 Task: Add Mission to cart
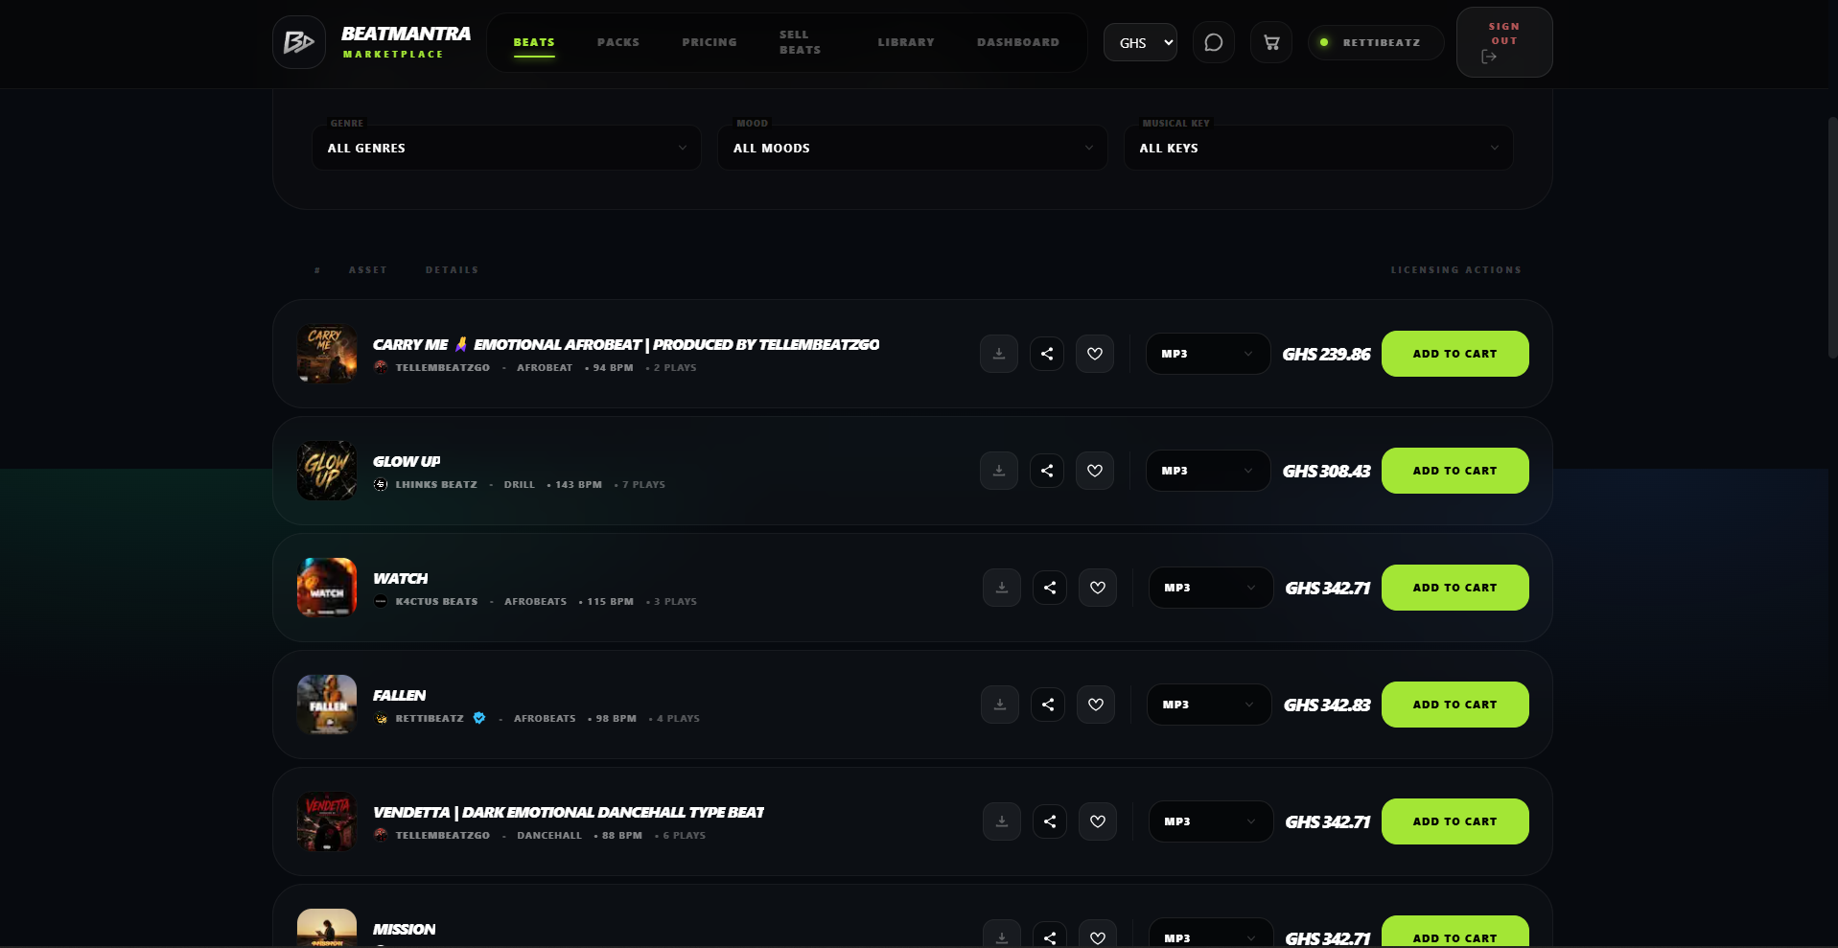click(x=1454, y=933)
